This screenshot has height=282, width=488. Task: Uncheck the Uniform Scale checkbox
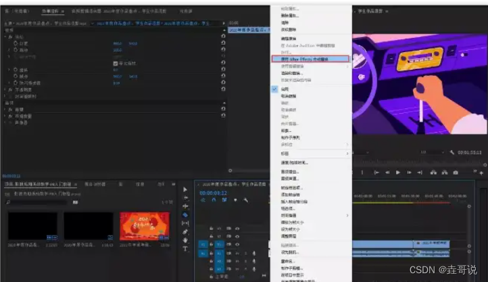(116, 64)
